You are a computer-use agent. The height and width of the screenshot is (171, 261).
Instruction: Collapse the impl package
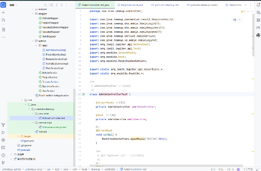36,45
